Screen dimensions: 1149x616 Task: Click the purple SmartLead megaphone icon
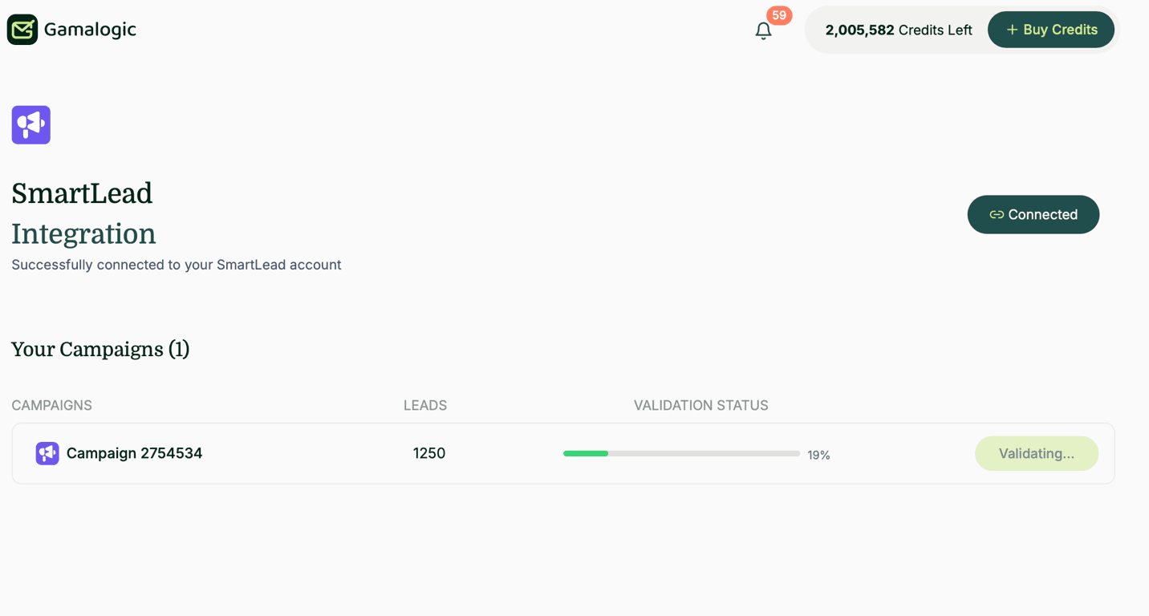(x=30, y=124)
